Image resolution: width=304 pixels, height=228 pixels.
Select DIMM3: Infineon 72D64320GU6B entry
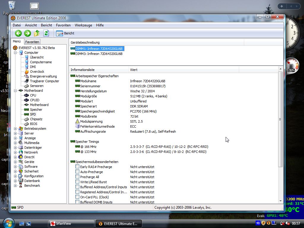pyautogui.click(x=99, y=54)
